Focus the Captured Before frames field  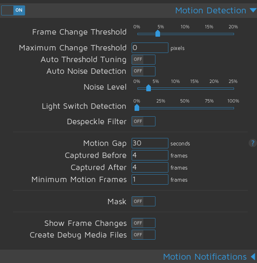[150, 155]
